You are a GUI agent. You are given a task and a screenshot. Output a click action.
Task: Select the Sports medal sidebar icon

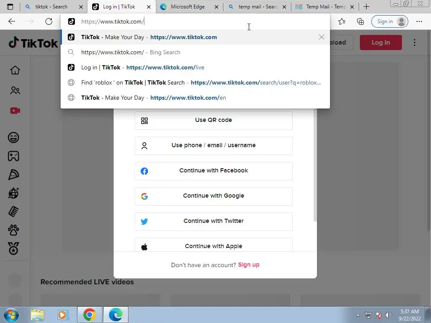click(x=13, y=249)
